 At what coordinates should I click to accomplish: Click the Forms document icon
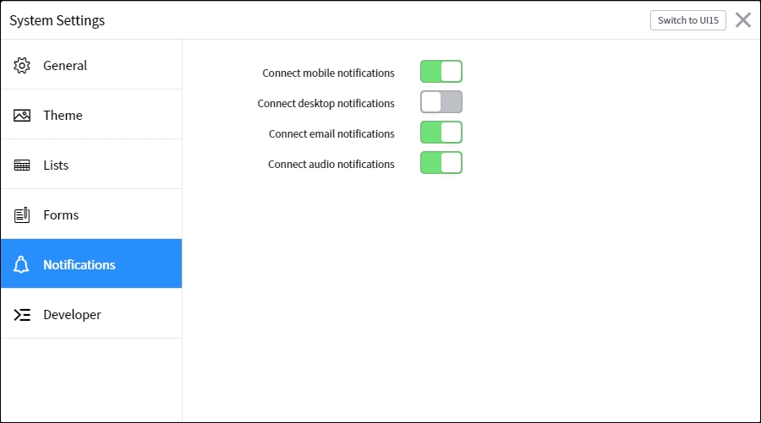22,215
